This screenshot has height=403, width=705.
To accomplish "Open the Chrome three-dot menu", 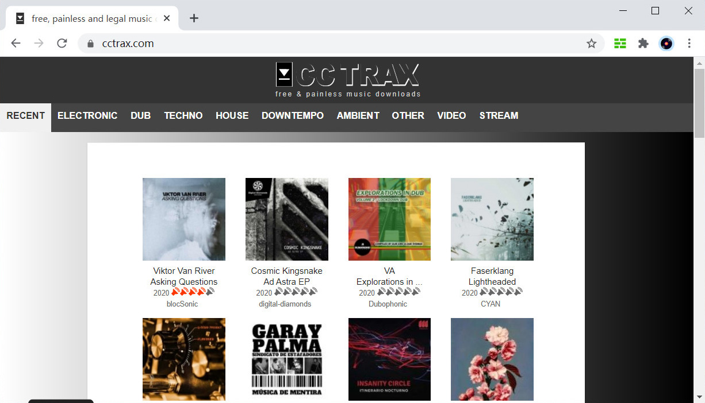I will [x=689, y=43].
